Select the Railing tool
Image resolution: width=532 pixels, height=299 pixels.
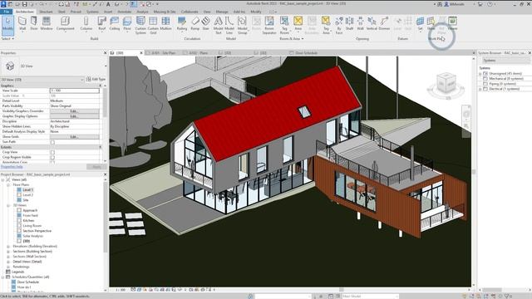(182, 24)
